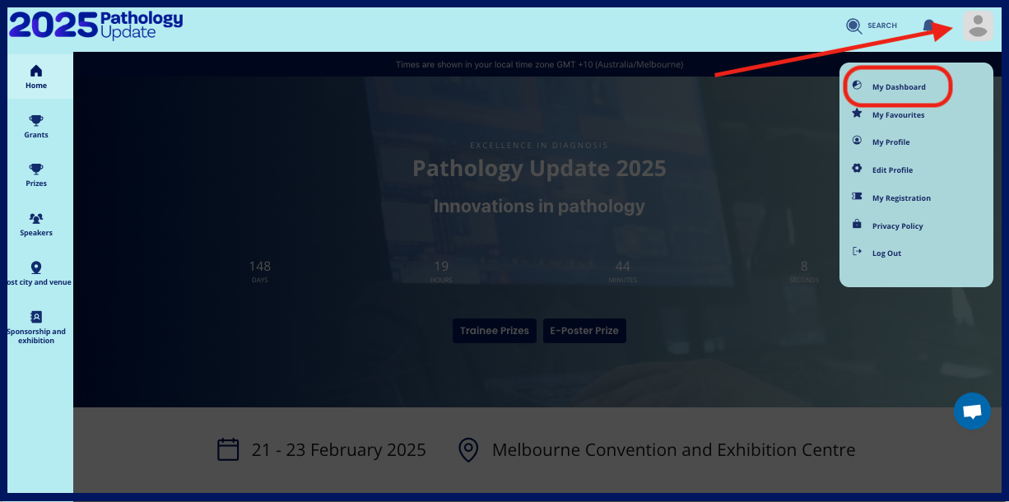Open the chat bubble widget

pyautogui.click(x=972, y=411)
